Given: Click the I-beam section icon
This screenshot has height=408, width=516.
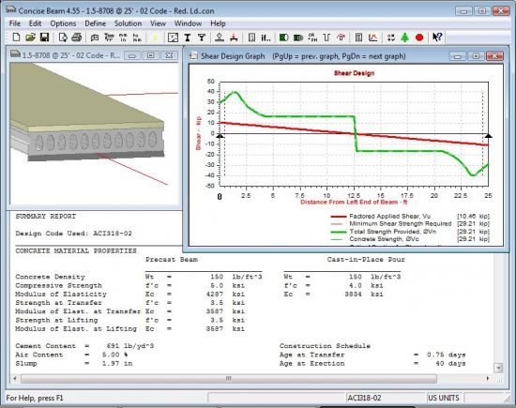Looking at the screenshot, I should [188, 38].
